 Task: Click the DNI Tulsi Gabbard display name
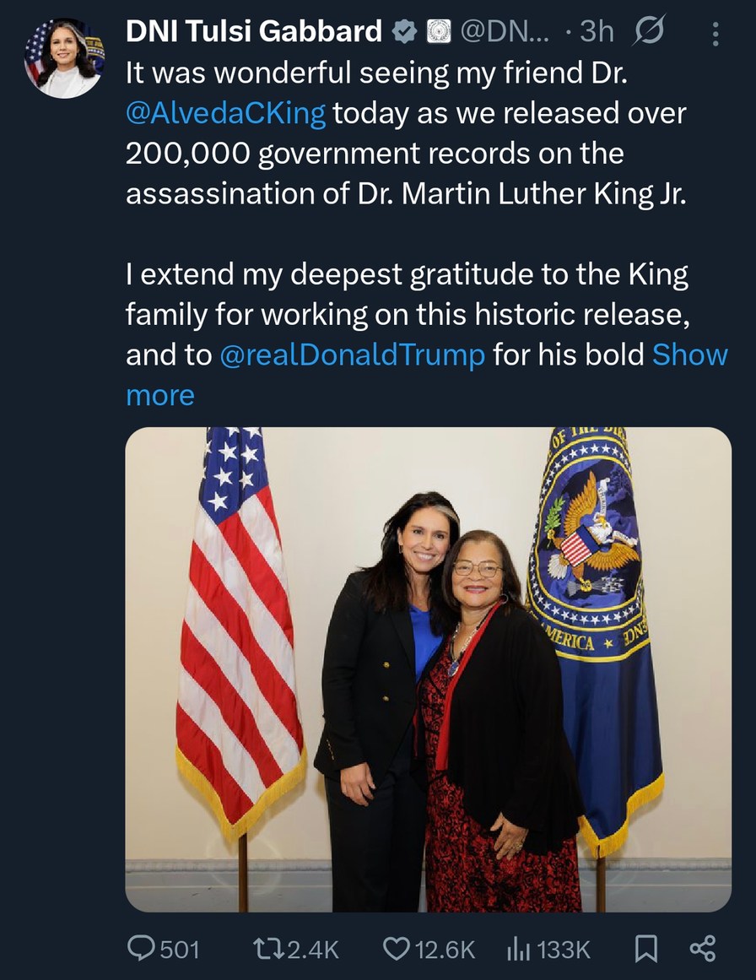(x=253, y=32)
